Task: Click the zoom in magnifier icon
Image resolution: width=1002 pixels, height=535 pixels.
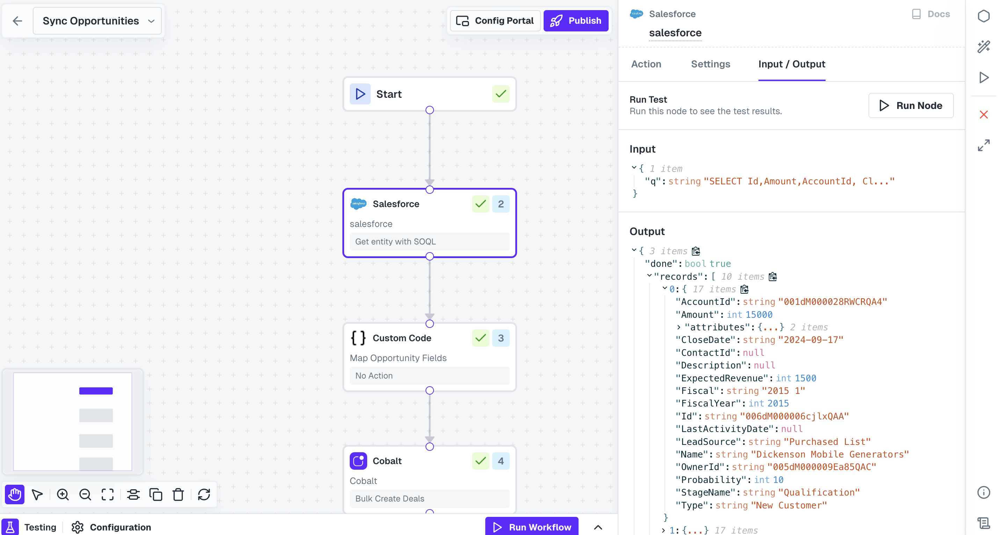Action: (63, 494)
